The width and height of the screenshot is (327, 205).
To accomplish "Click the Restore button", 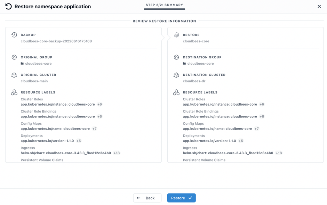I will [181, 198].
